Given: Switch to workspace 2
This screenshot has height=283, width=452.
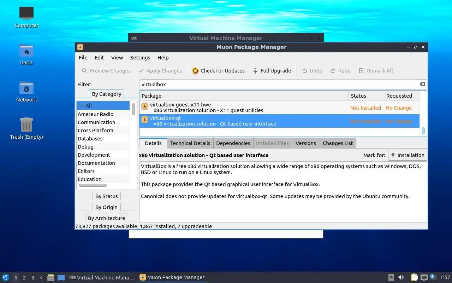Looking at the screenshot, I should click(x=24, y=278).
